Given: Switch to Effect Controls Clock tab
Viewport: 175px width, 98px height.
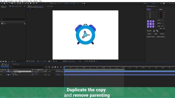Looking at the screenshot, I should click(16, 6).
